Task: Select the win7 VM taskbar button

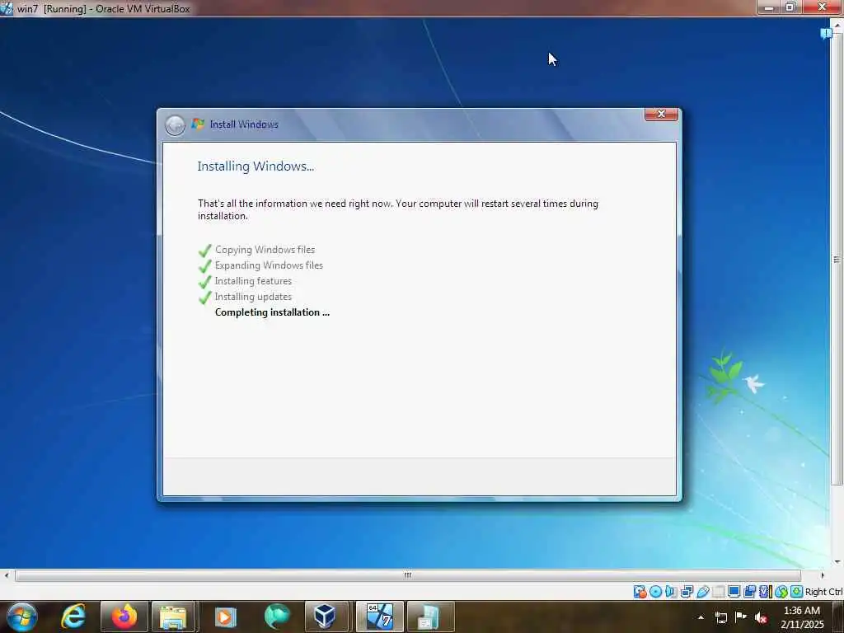Action: click(x=379, y=617)
